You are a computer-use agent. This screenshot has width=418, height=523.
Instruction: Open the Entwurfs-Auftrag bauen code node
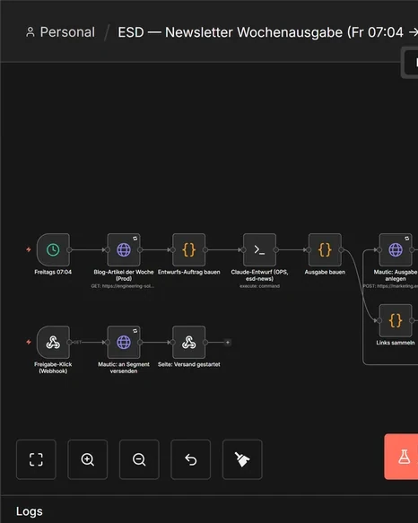[x=188, y=249]
